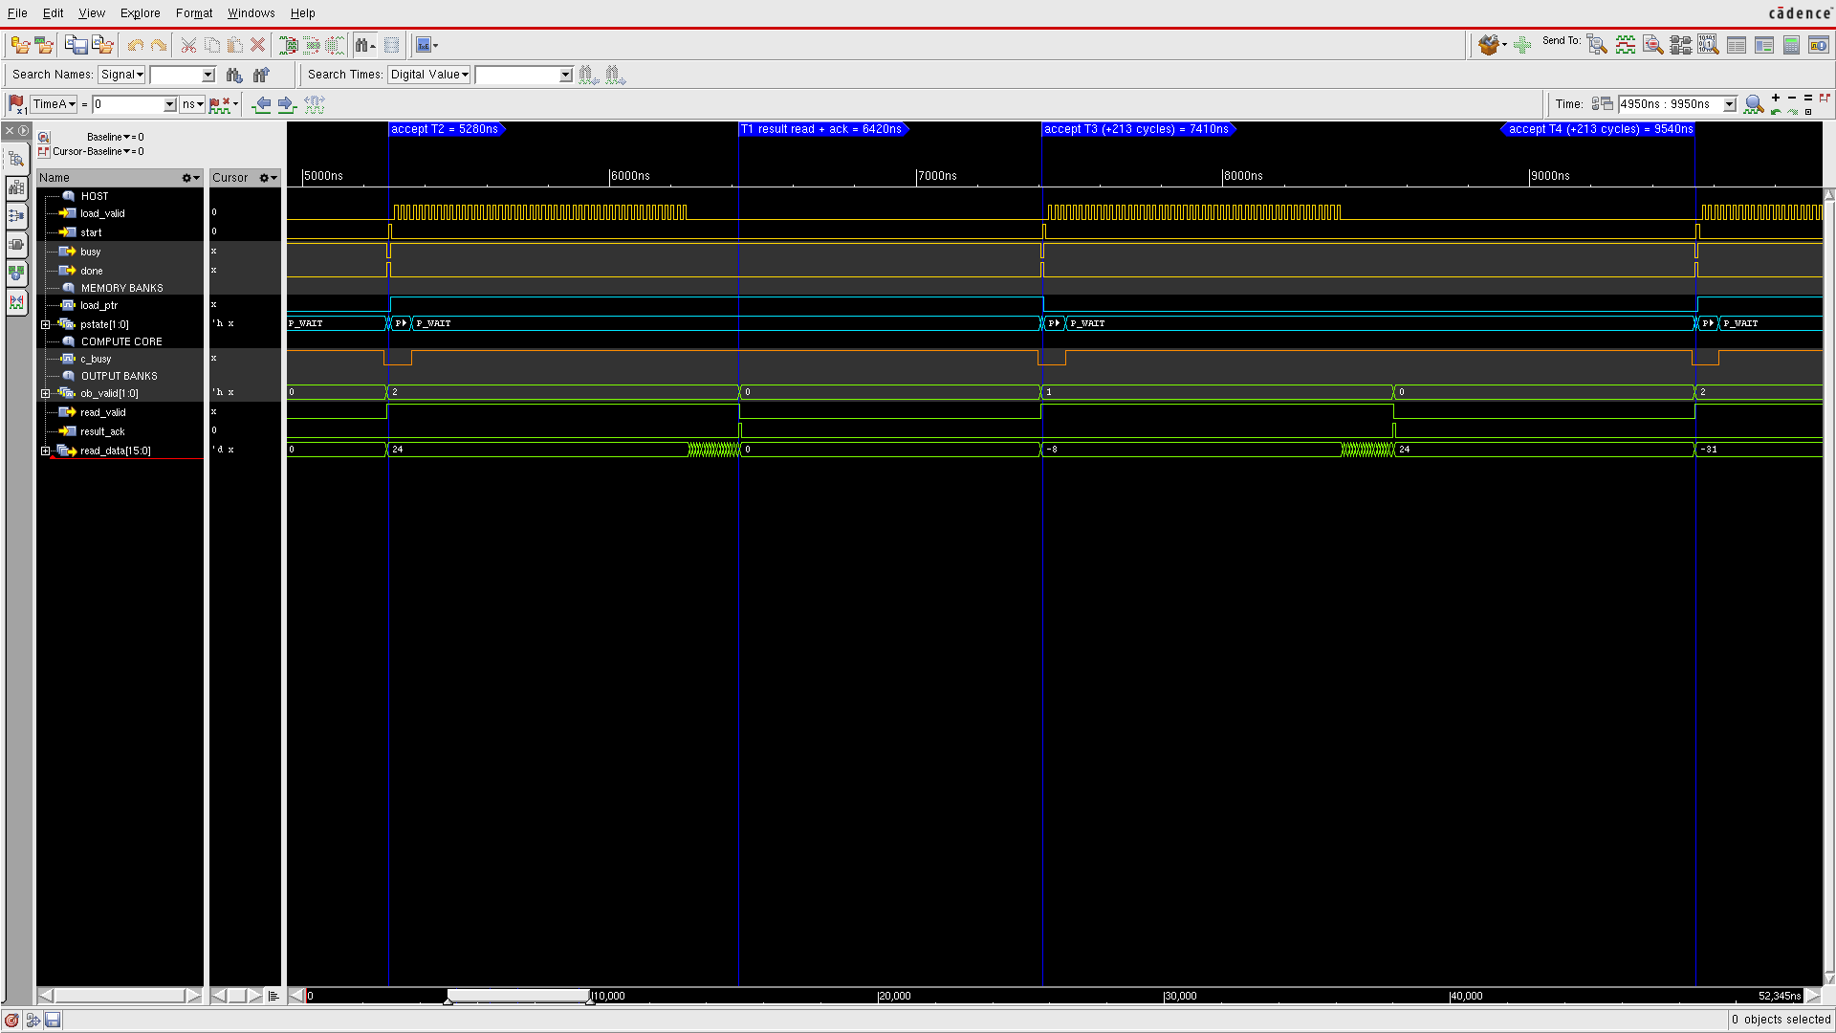Viewport: 1836px width, 1033px height.
Task: Click the horizontal scrollbar under signal names
Action: [120, 996]
